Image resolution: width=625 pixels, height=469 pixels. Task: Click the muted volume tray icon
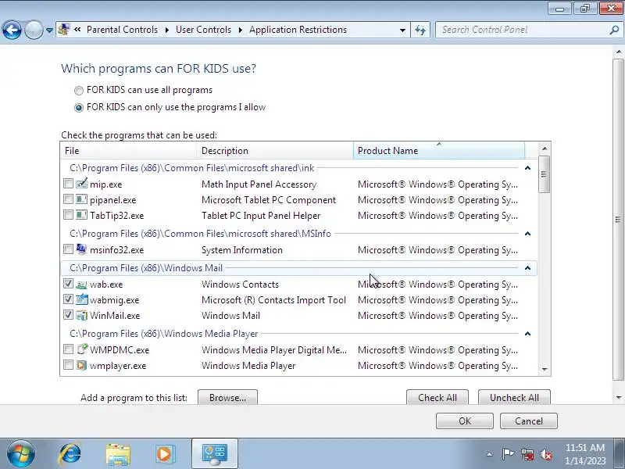click(x=546, y=454)
